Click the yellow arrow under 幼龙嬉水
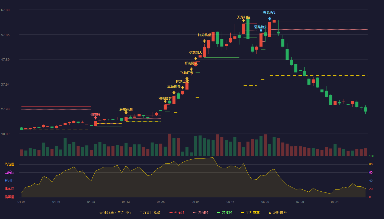Viewport: 384px width, 219px height. pos(165,101)
